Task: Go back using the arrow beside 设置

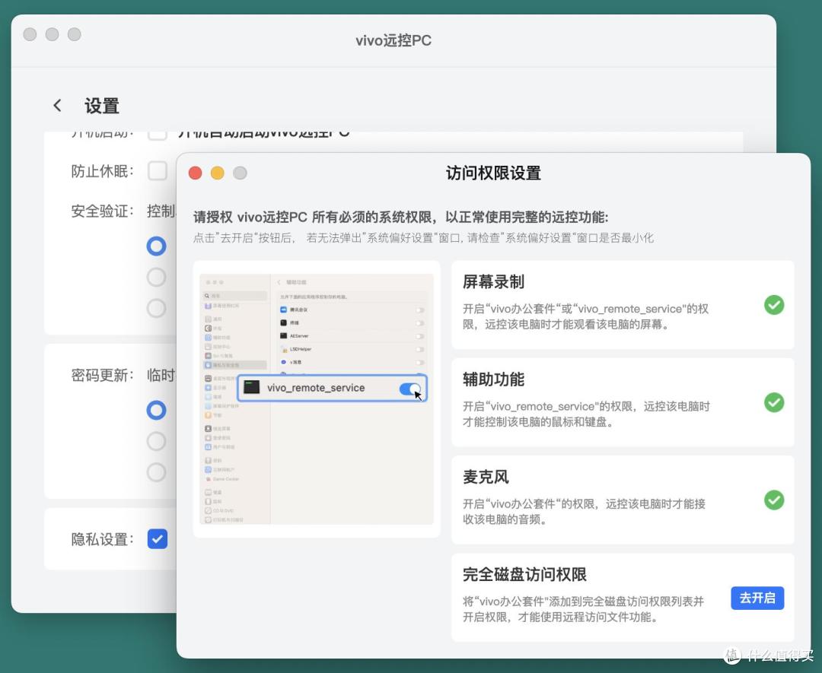Action: point(58,105)
